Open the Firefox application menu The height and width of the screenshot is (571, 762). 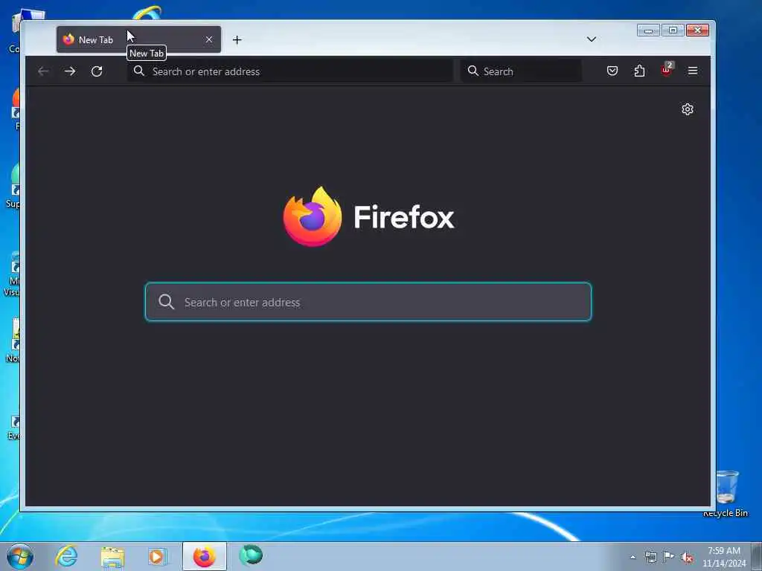(x=693, y=71)
